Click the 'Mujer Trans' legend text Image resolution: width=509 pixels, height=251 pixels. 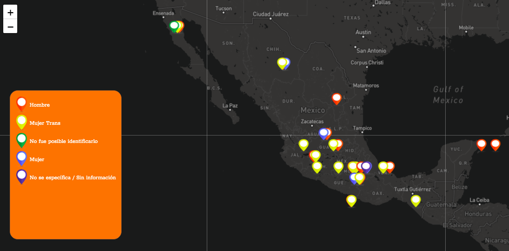[x=45, y=123]
